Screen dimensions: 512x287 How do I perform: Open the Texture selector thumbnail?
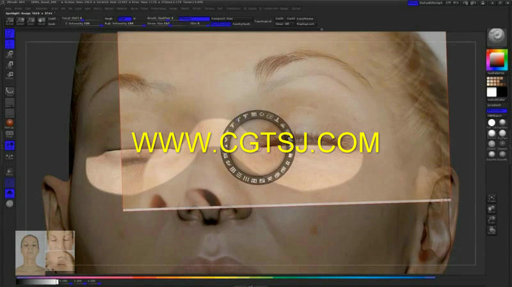coord(10,113)
